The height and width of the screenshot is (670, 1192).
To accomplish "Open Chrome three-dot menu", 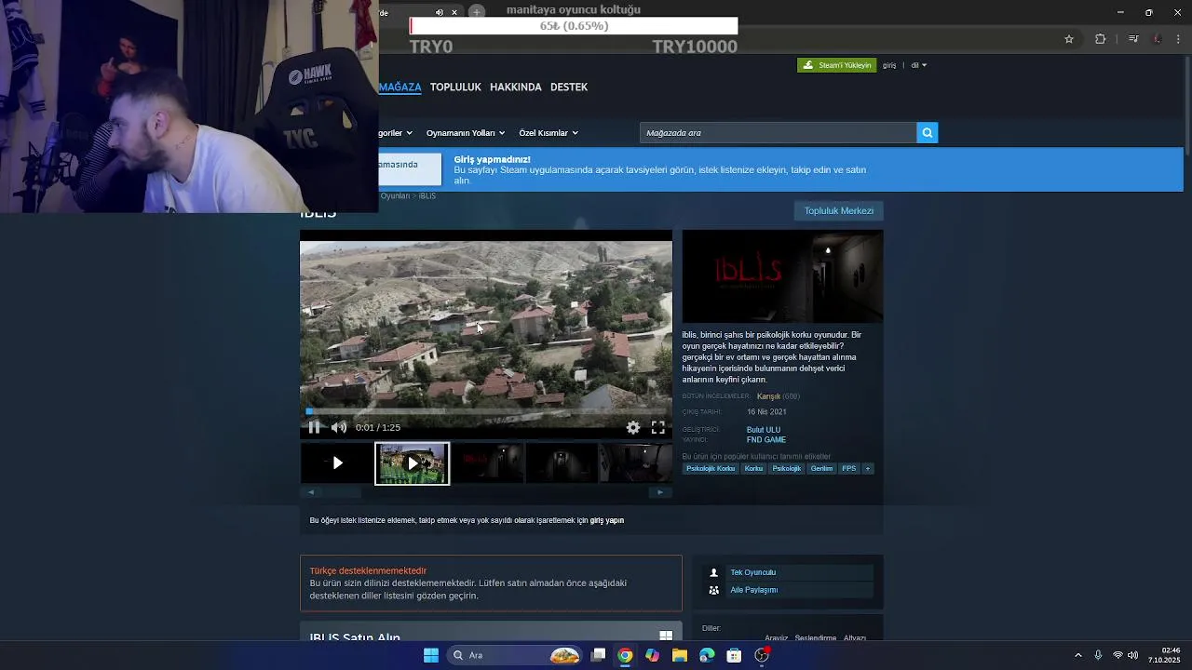I will click(1179, 39).
